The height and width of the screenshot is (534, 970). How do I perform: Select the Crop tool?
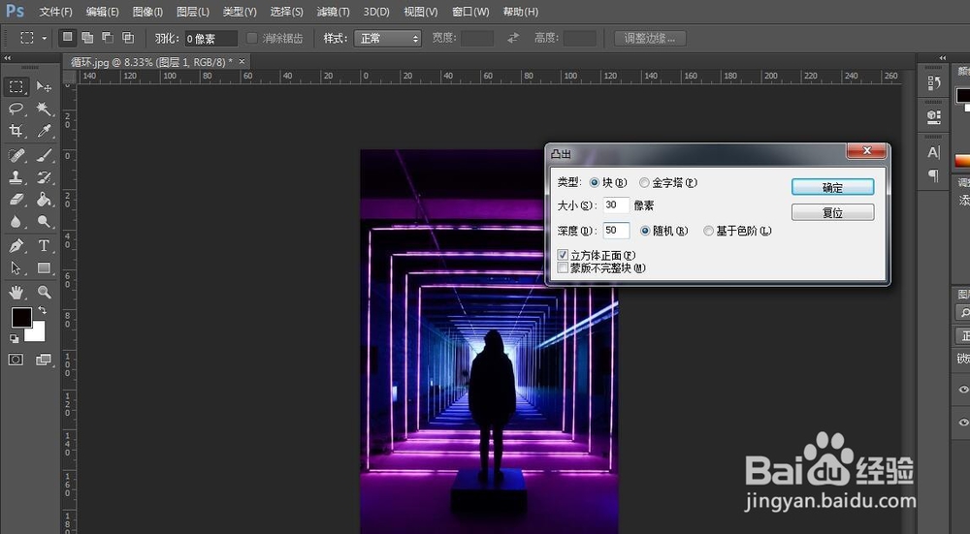click(x=16, y=131)
